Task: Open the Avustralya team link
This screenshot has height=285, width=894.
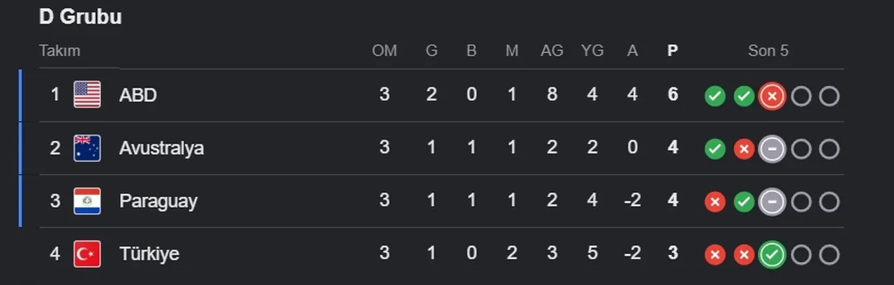Action: pos(161,148)
